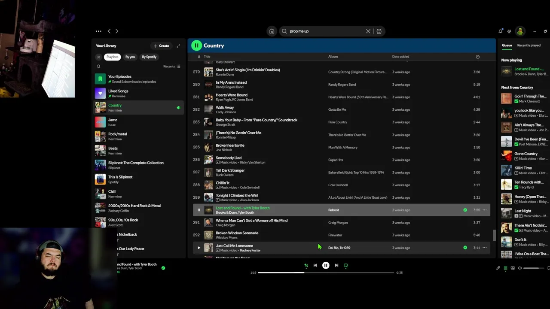This screenshot has height=309, width=550.
Task: Switch to the Recently played tab
Action: tap(529, 45)
